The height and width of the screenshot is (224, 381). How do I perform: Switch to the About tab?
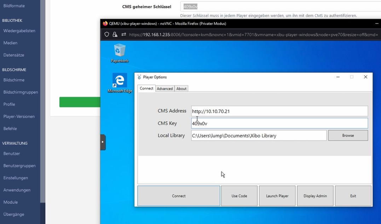(x=181, y=88)
